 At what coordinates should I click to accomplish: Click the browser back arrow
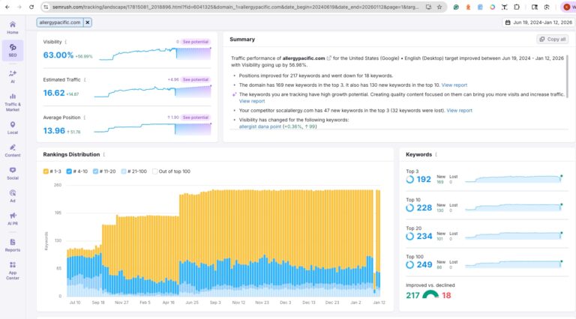(7, 7)
